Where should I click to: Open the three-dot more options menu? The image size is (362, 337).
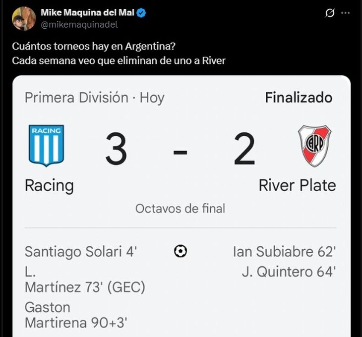(x=346, y=13)
